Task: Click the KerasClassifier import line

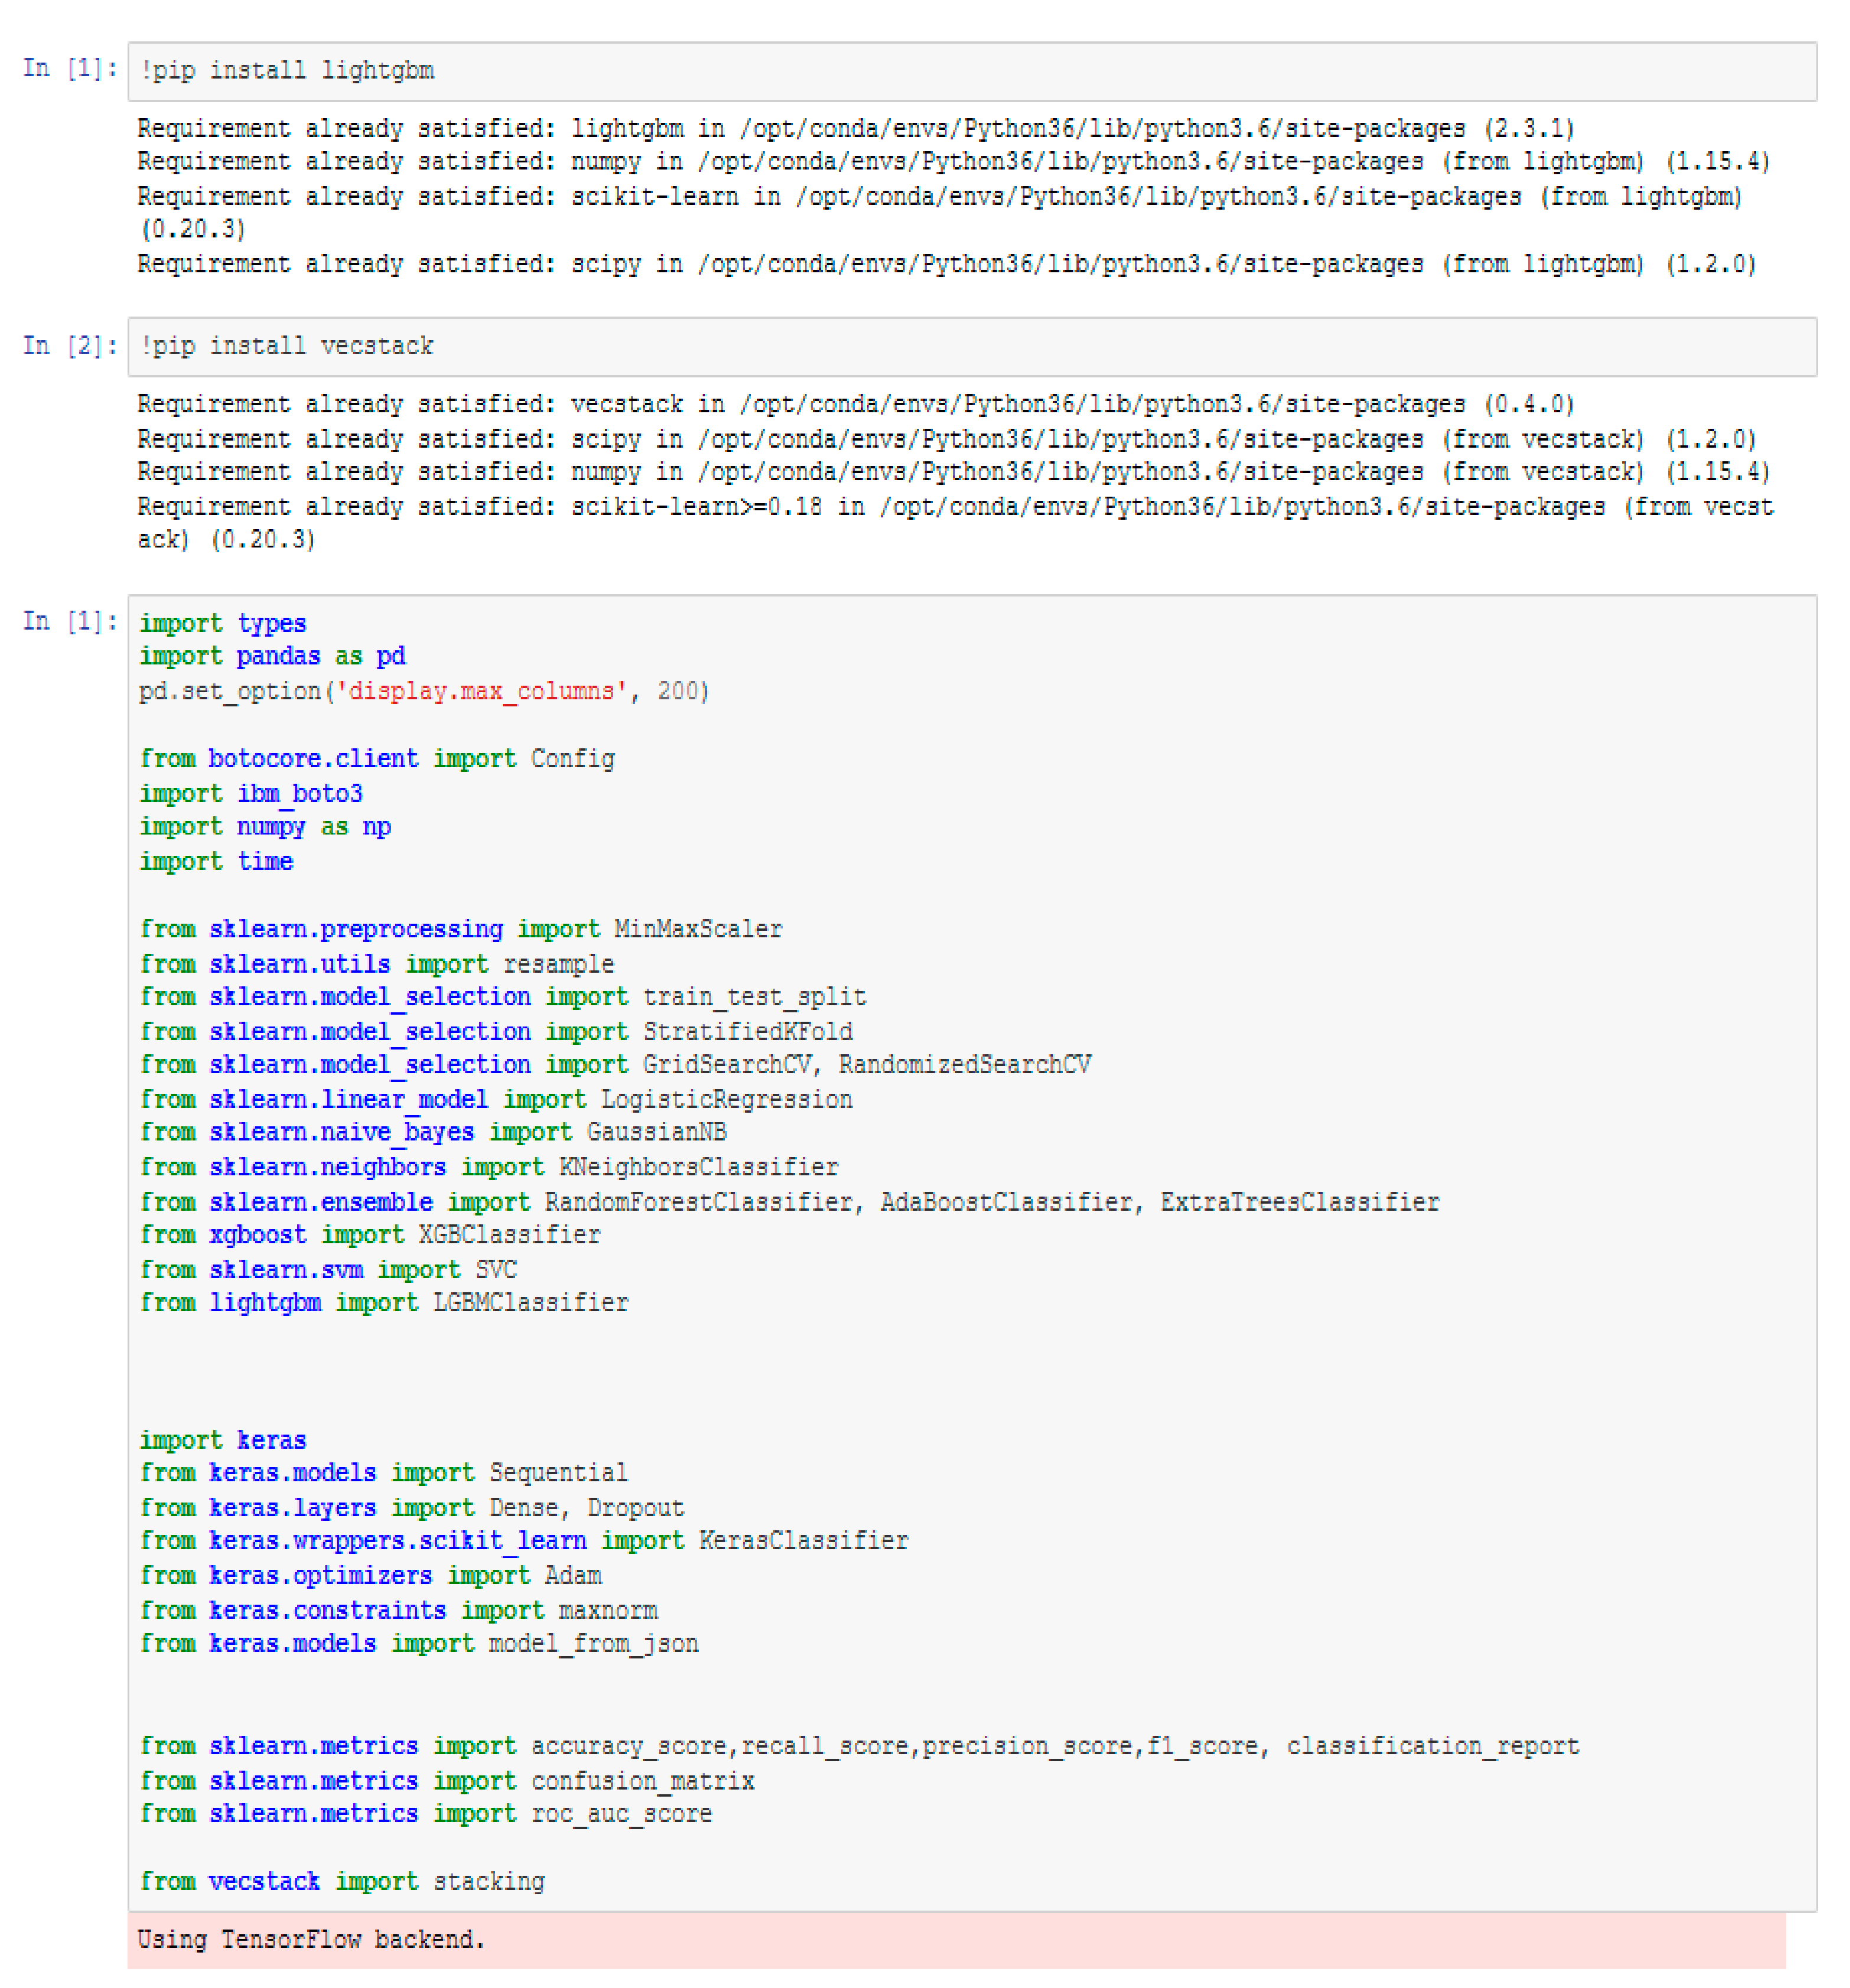Action: coord(524,1541)
